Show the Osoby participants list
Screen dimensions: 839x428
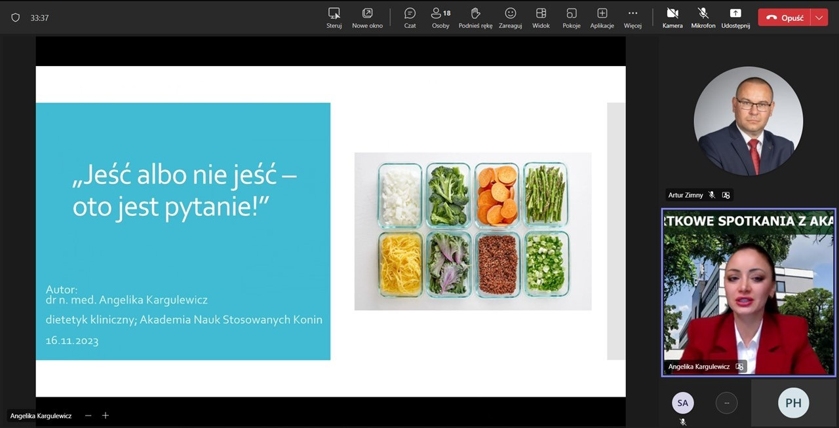440,18
